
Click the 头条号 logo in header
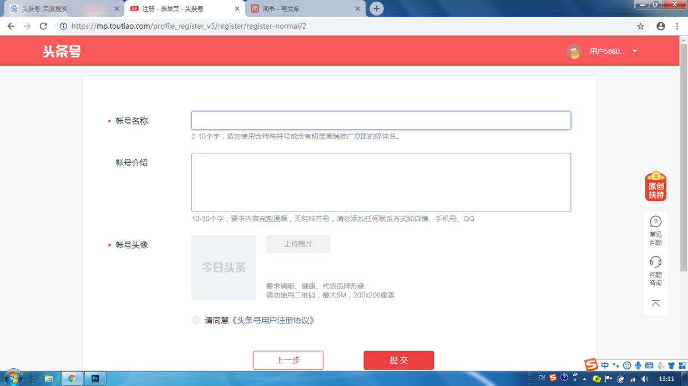(62, 51)
